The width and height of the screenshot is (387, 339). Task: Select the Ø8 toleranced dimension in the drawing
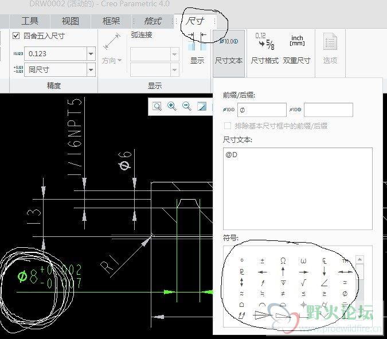(x=49, y=276)
